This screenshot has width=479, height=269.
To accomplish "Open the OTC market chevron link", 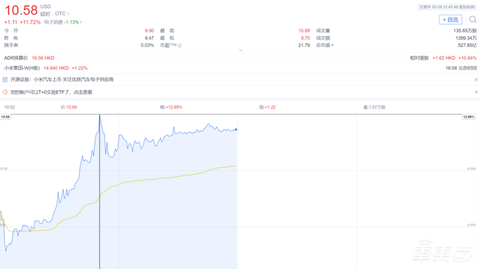I will (62, 14).
